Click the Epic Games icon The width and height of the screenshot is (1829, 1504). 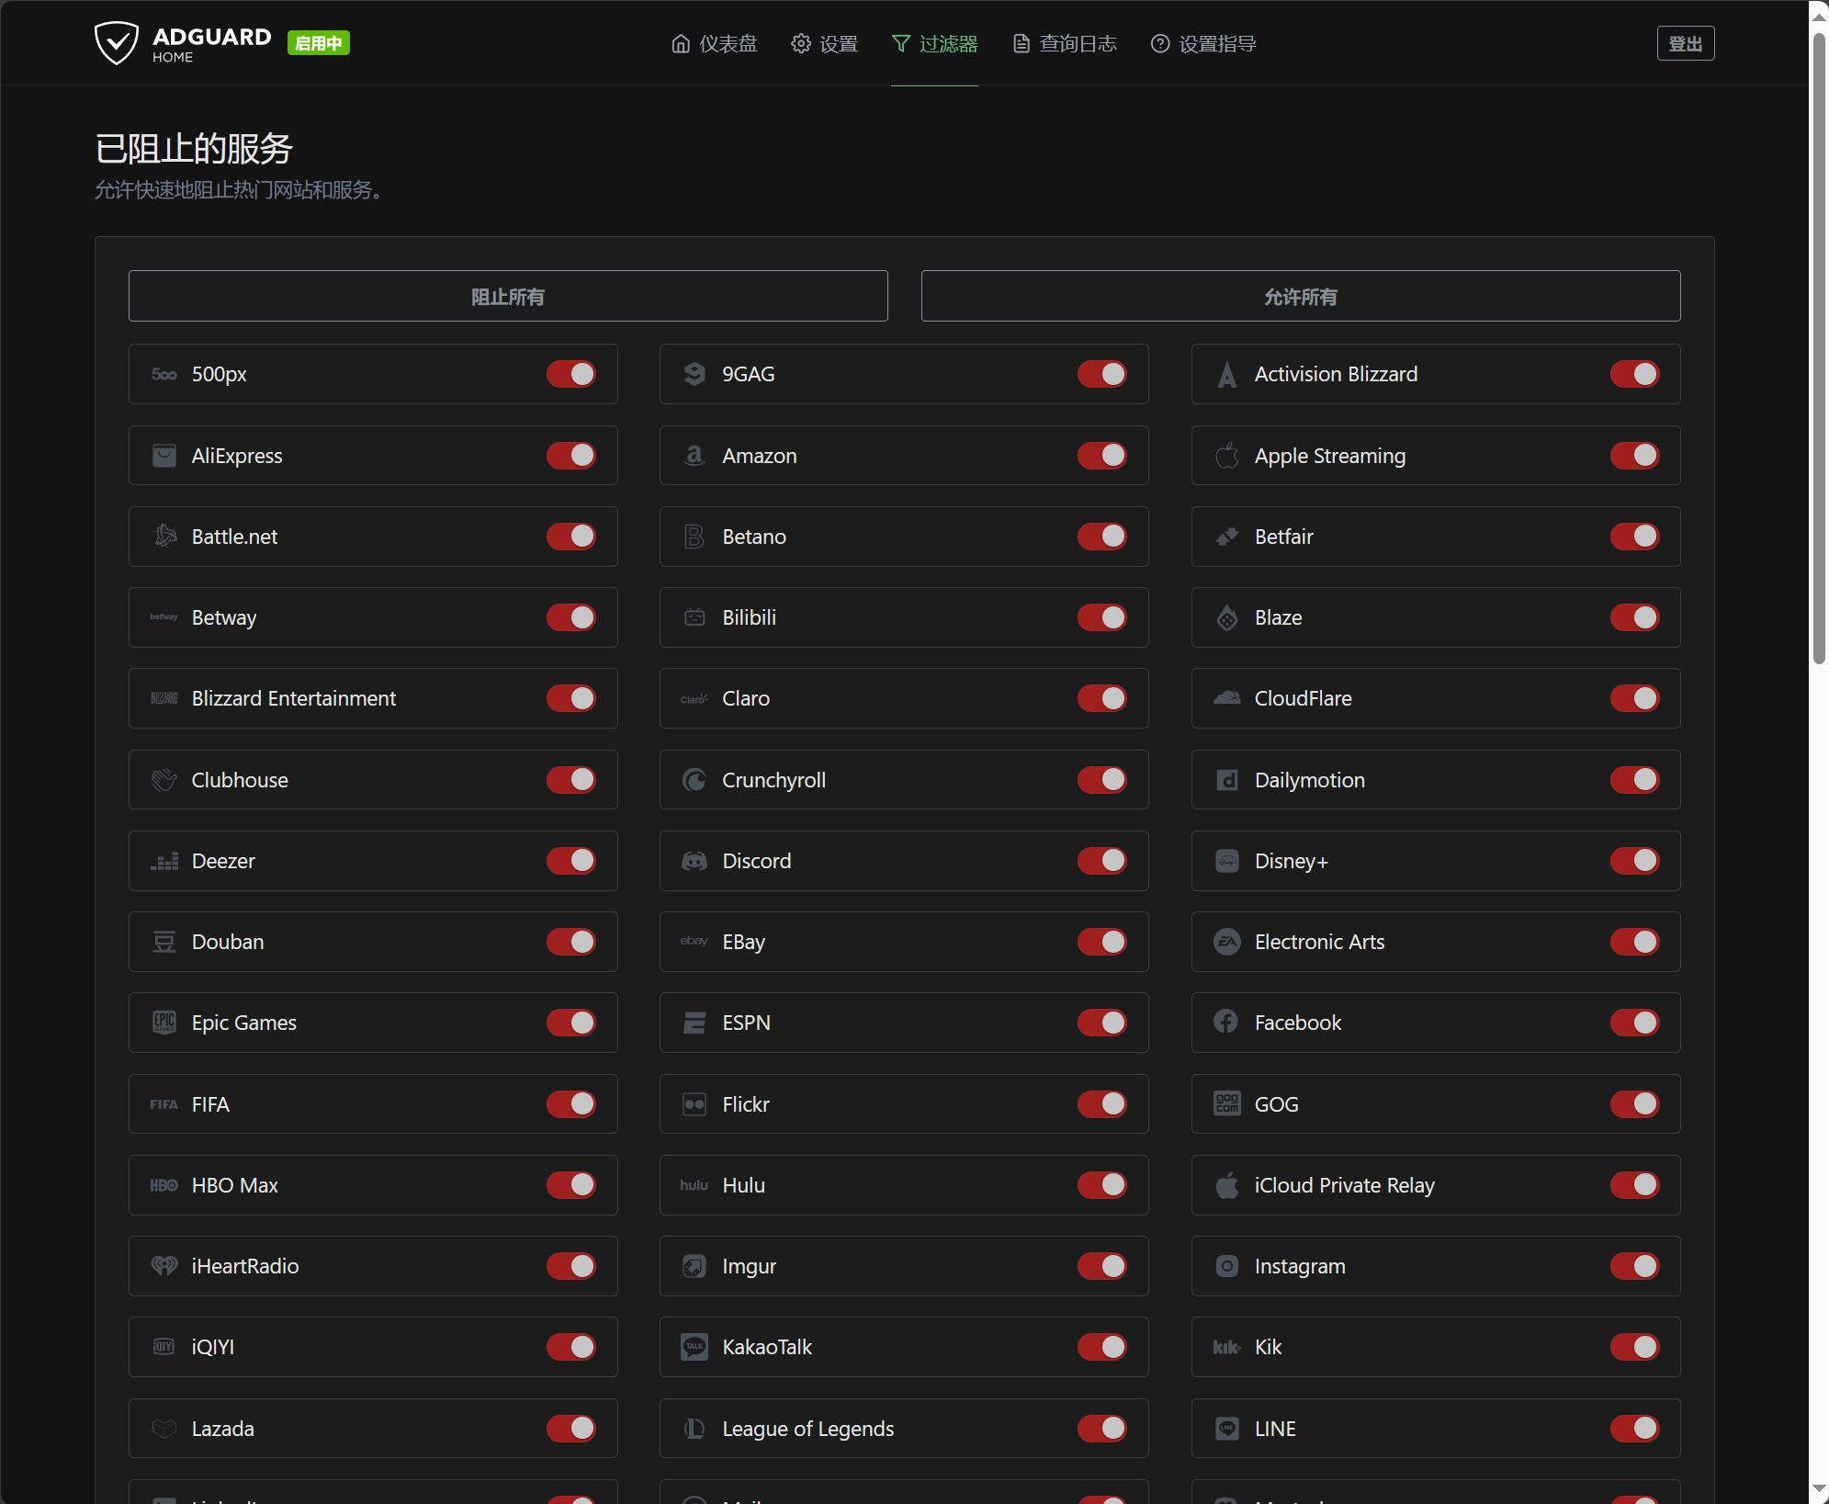coord(164,1023)
